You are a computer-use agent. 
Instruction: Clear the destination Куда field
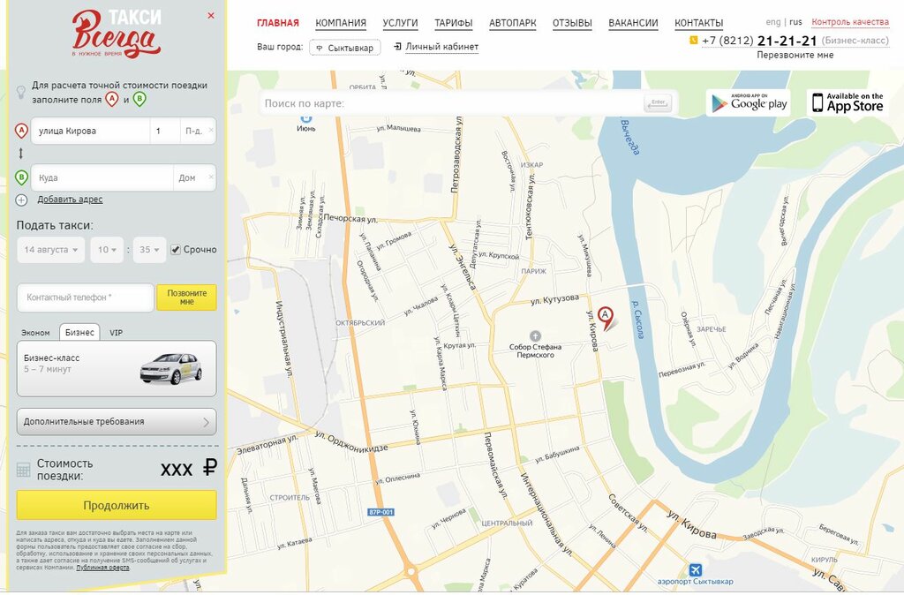(211, 177)
